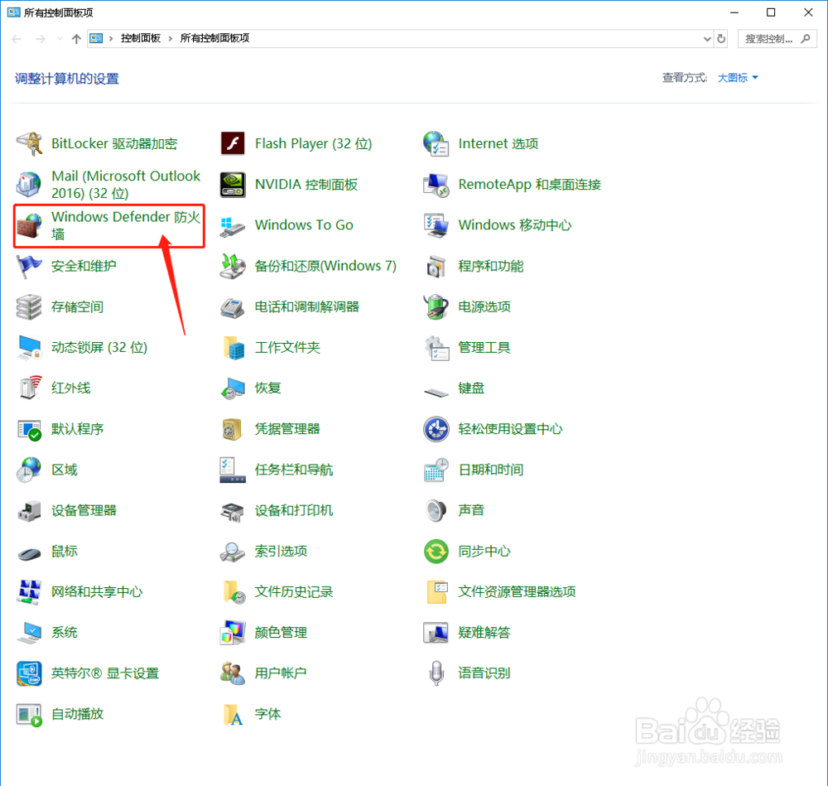Open the 设备和打印机 link
The height and width of the screenshot is (786, 828).
point(294,511)
